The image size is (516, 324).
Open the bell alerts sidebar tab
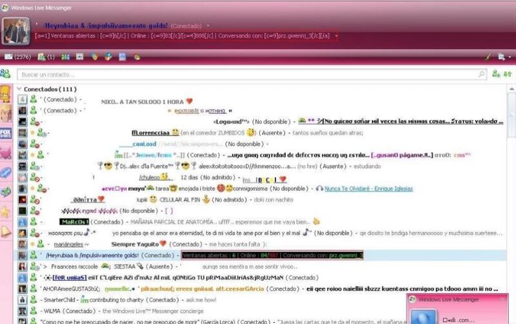pos(6,232)
